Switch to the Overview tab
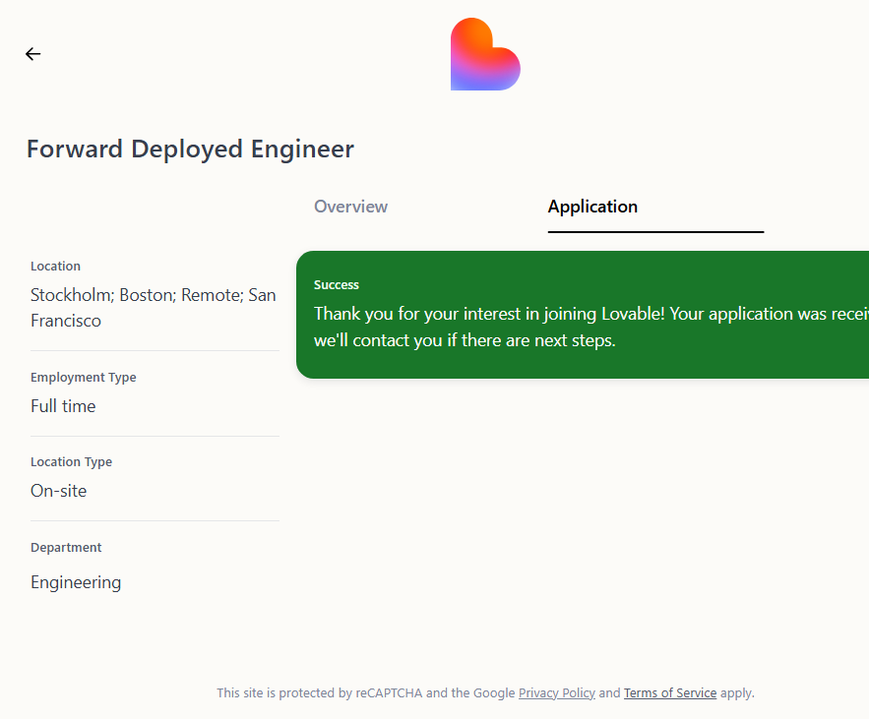Viewport: 869px width, 719px height. tap(350, 207)
